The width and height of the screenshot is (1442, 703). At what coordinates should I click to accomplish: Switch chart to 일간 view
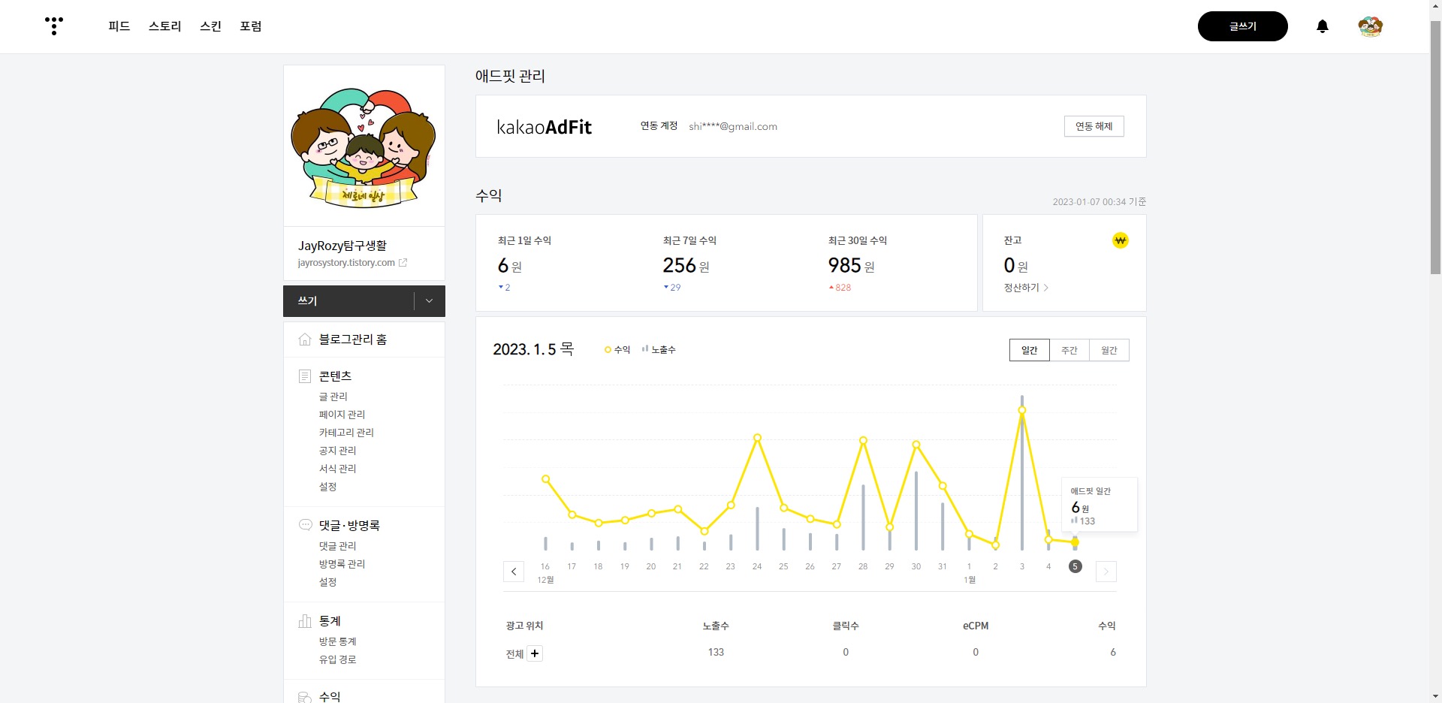tap(1030, 350)
